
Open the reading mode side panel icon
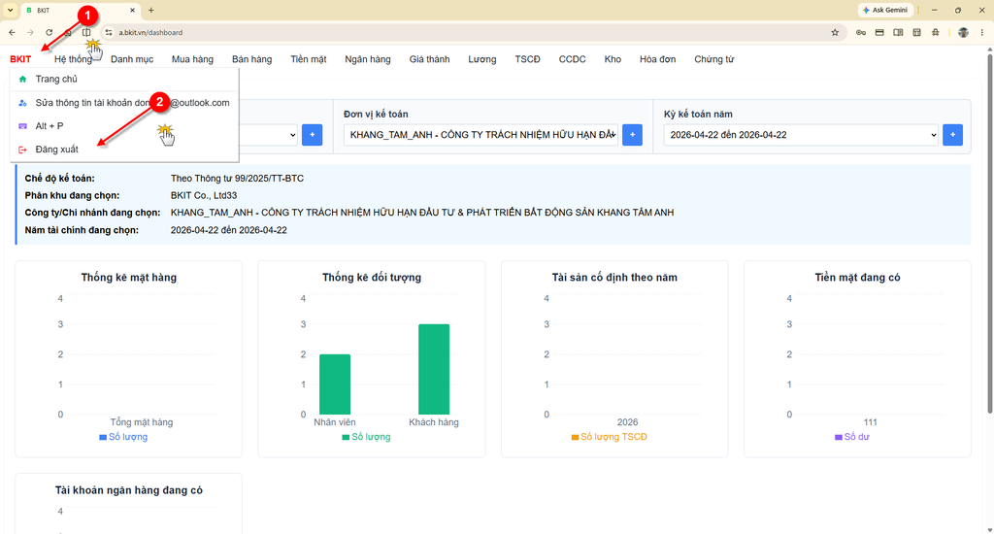(x=898, y=32)
